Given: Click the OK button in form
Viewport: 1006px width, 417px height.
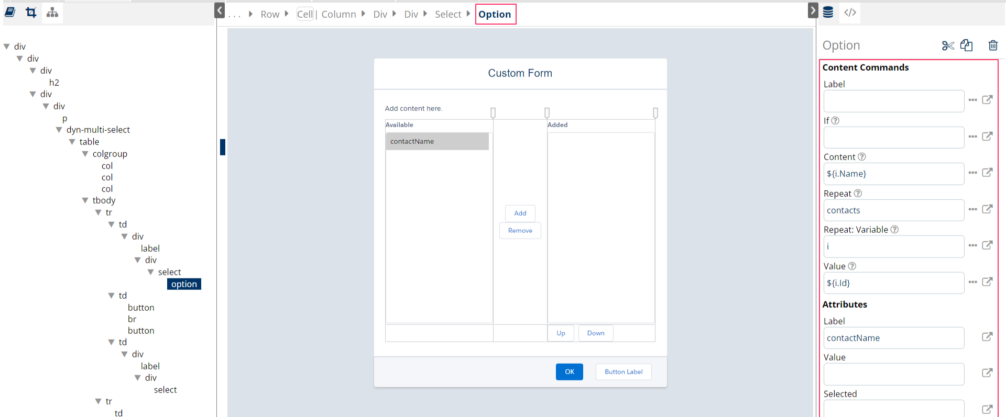Looking at the screenshot, I should [x=569, y=371].
